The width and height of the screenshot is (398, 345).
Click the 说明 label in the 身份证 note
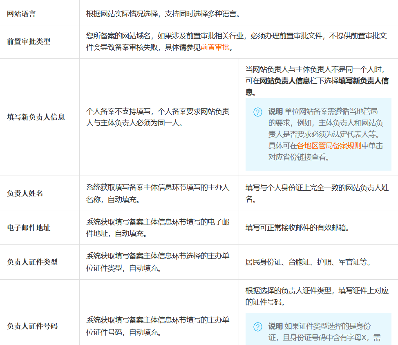(275, 326)
